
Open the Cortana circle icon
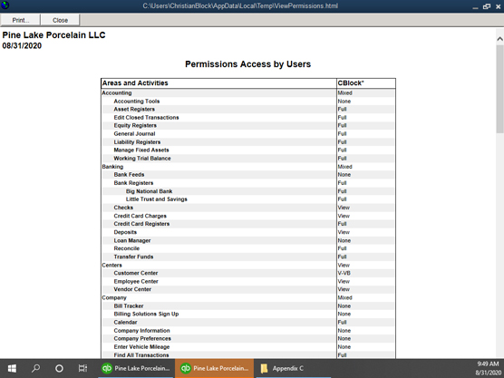59,368
